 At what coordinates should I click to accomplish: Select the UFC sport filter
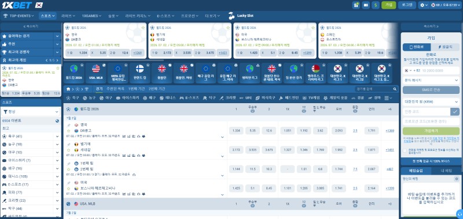click(245, 98)
